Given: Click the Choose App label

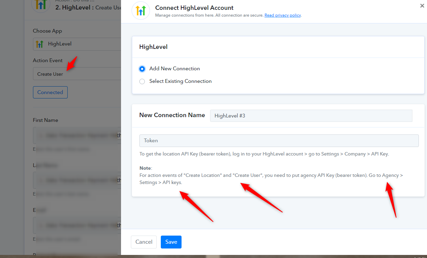Looking at the screenshot, I should pos(47,31).
